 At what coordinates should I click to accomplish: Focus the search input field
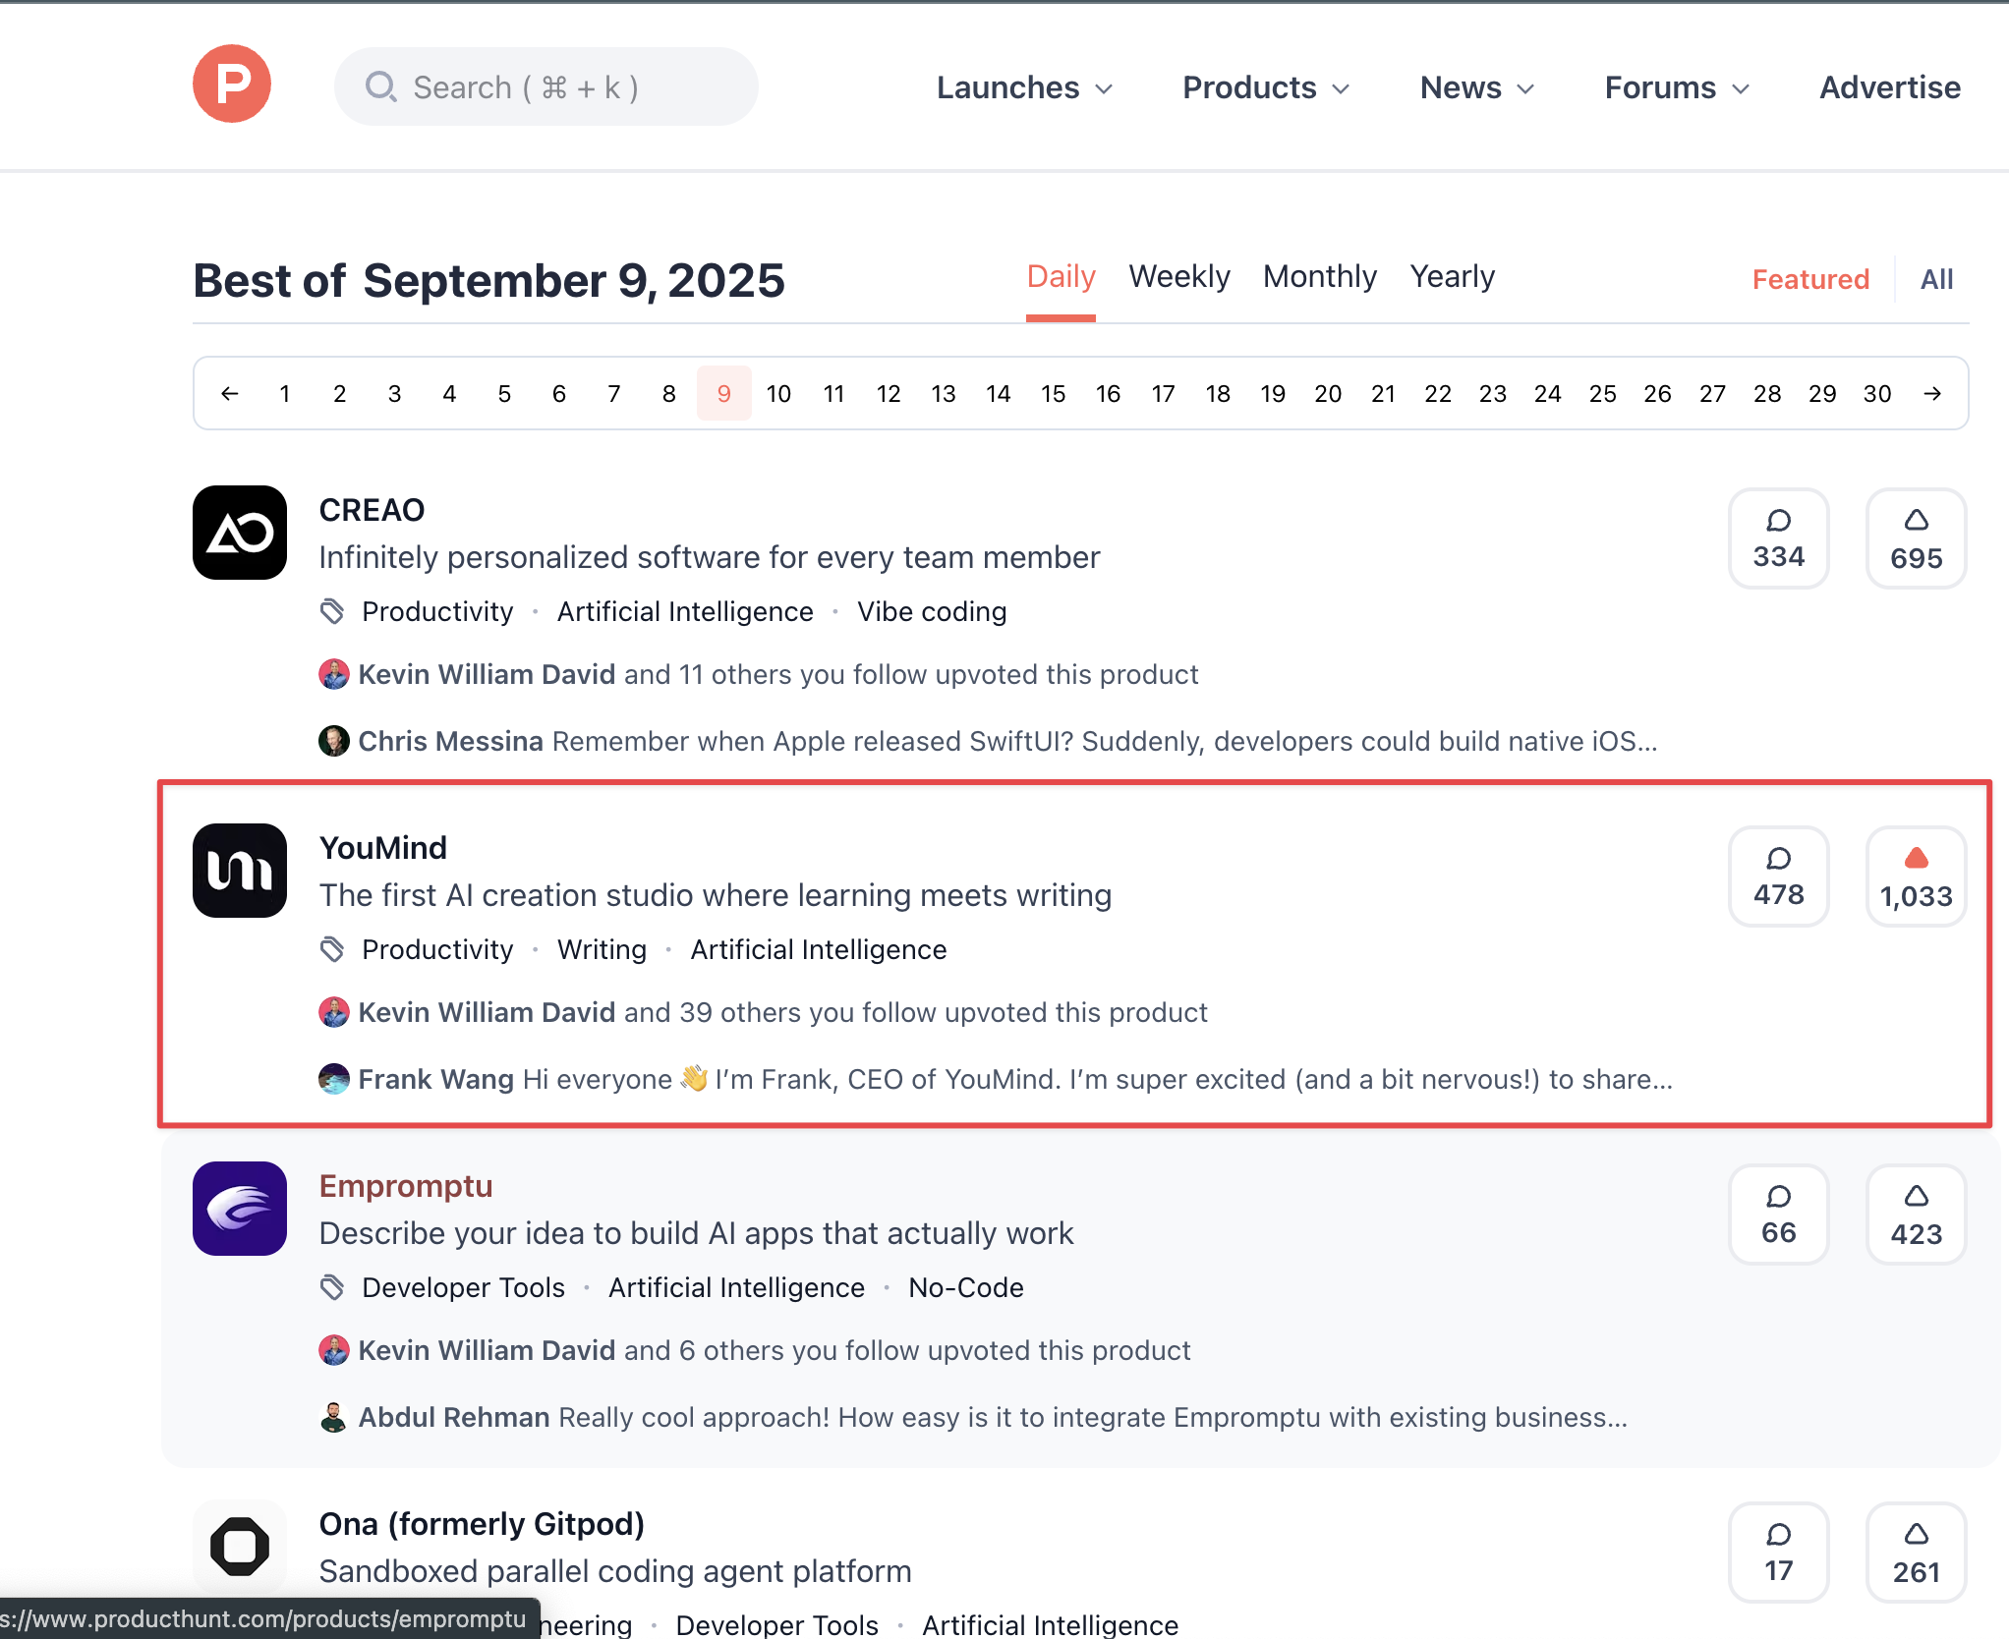546,87
